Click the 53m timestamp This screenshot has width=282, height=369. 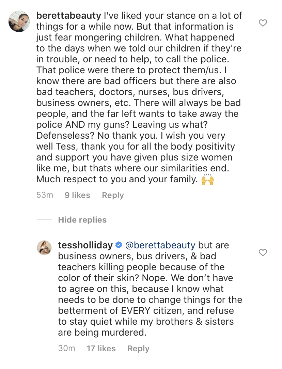pyautogui.click(x=45, y=195)
